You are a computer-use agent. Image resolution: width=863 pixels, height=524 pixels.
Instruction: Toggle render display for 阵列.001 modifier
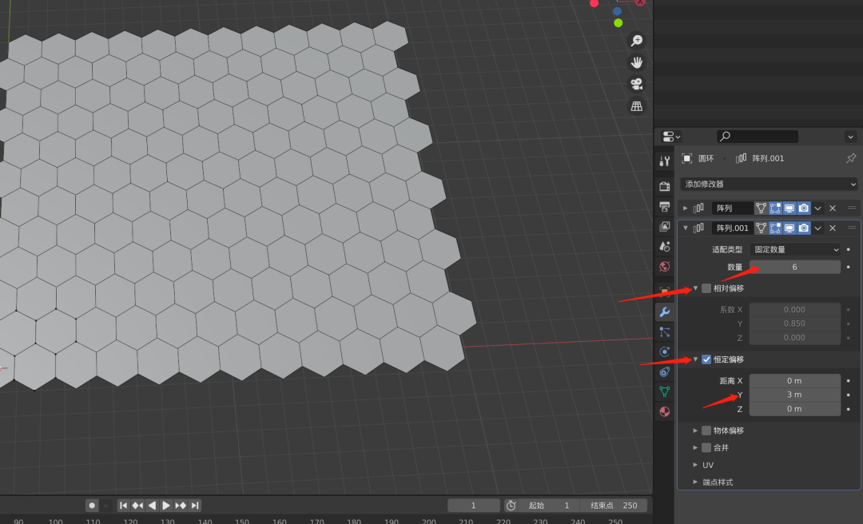pyautogui.click(x=804, y=228)
